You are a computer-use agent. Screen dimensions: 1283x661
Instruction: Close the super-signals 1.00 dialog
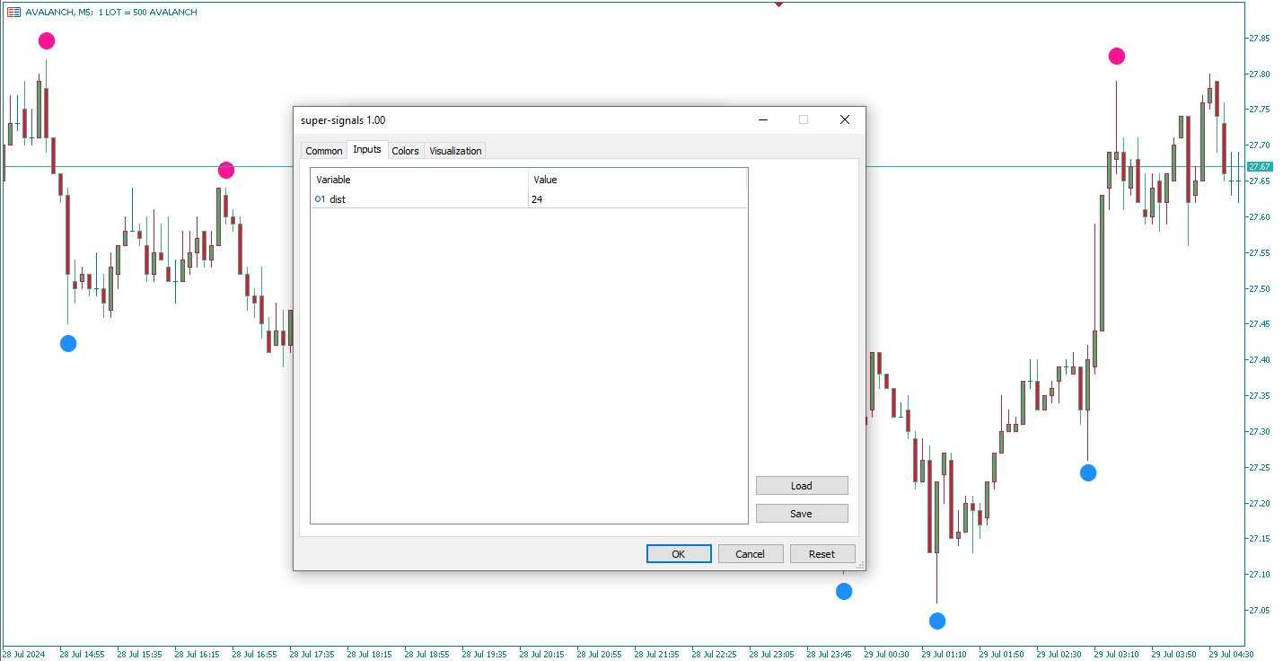tap(844, 119)
